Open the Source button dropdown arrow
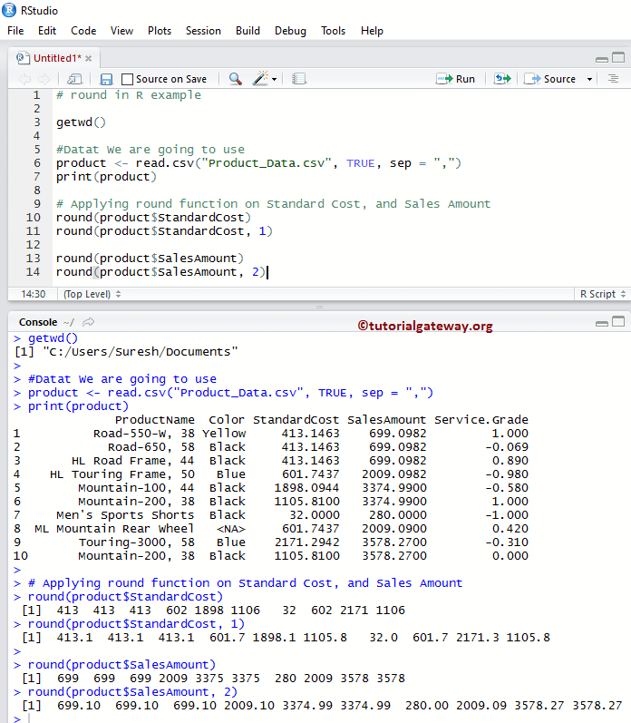 click(x=589, y=79)
